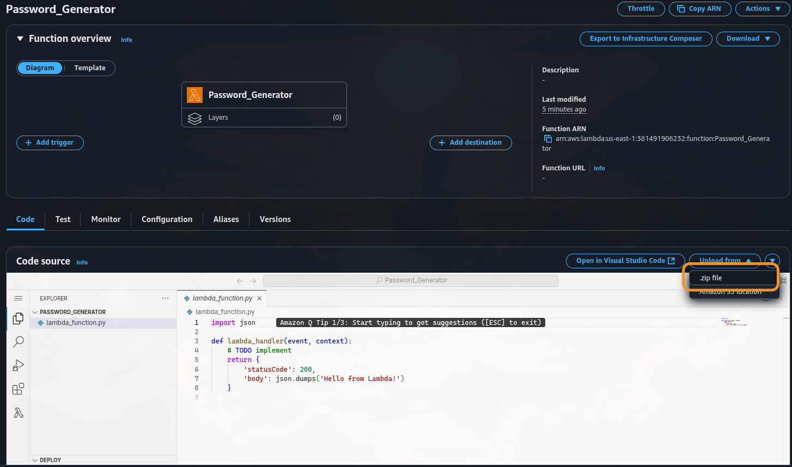The height and width of the screenshot is (467, 792).
Task: Open the Download dropdown
Action: click(x=748, y=39)
